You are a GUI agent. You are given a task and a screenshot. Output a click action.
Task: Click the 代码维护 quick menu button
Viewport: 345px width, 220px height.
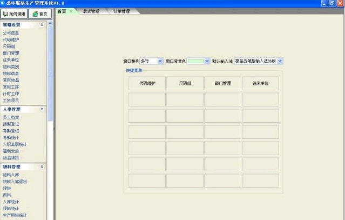click(x=147, y=83)
